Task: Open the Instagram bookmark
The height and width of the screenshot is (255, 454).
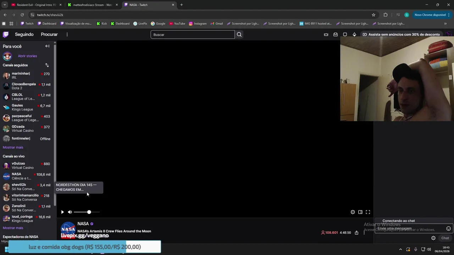Action: [x=198, y=23]
